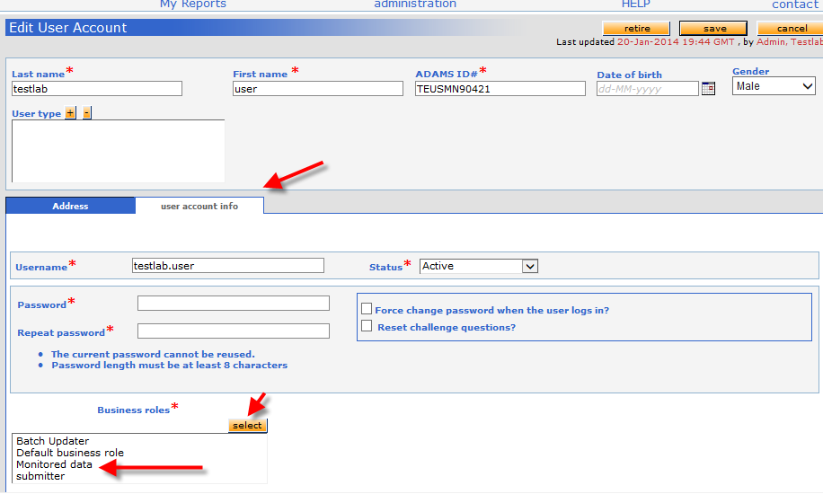This screenshot has height=494, width=823.
Task: Open the Date of birth calendar picker
Action: tap(708, 88)
